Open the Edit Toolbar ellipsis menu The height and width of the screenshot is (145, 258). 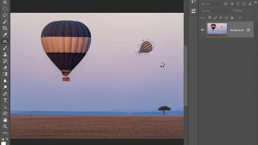point(5,133)
